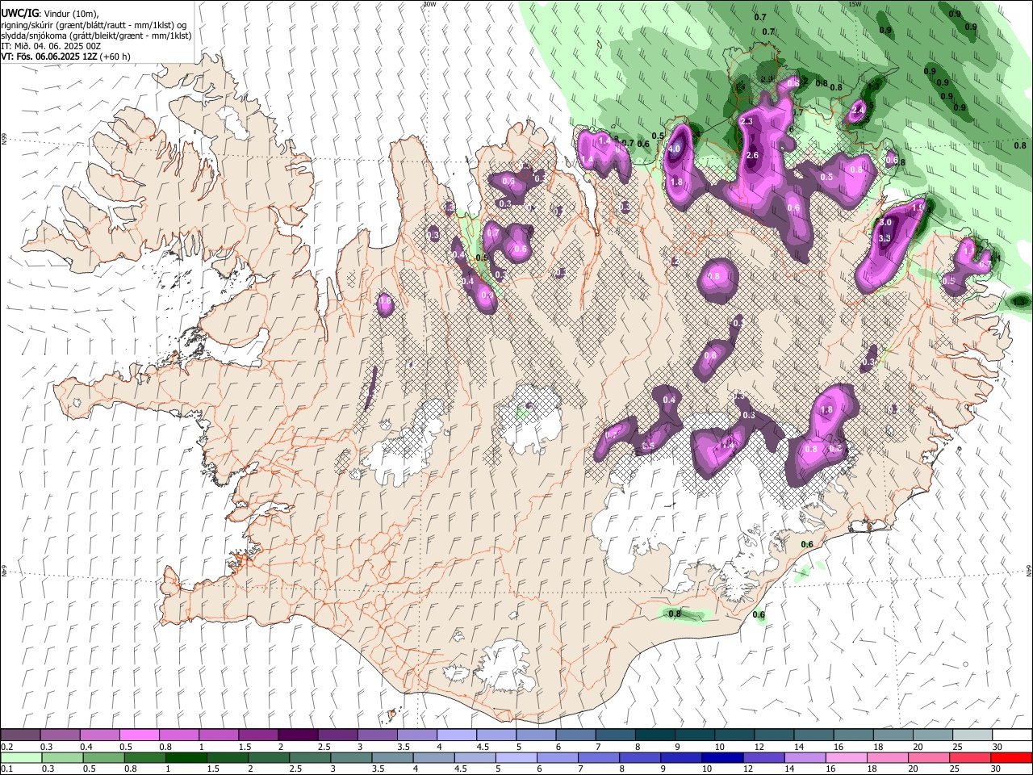This screenshot has width=1033, height=775.
Task: Click the snow-scale swatch spanning 1.5 to 2
Action: pyautogui.click(x=257, y=735)
